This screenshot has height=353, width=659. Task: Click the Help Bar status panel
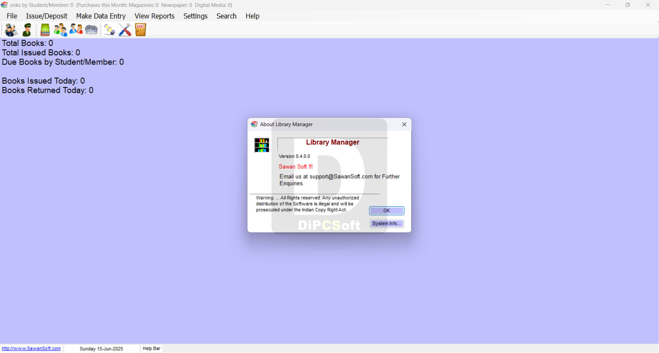[x=152, y=349]
